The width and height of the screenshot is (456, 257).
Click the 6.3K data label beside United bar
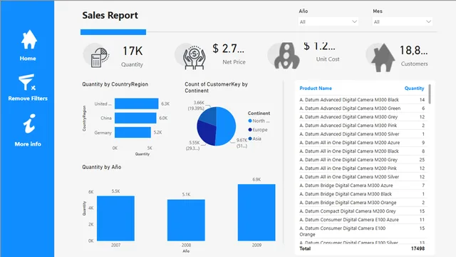coord(165,104)
